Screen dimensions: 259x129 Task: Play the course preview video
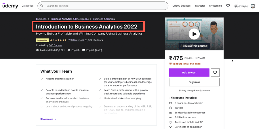click(194, 34)
